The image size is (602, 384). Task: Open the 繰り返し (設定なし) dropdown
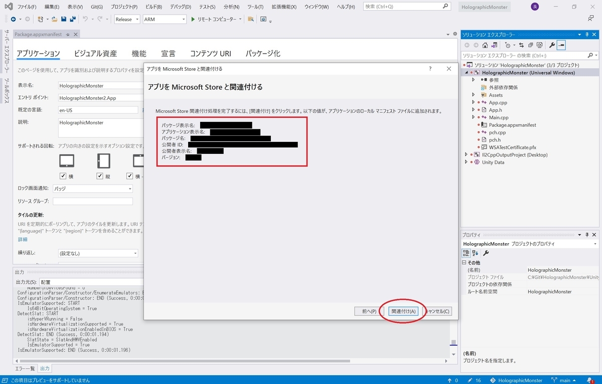coord(98,253)
